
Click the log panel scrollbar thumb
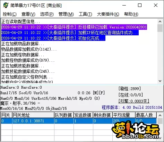click(160, 28)
